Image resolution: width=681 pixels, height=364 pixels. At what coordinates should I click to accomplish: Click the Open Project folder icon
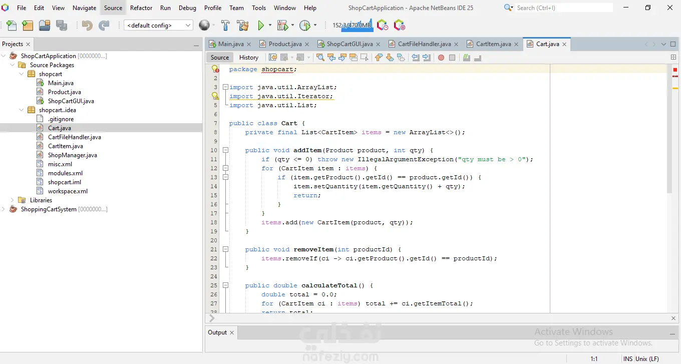tap(45, 26)
